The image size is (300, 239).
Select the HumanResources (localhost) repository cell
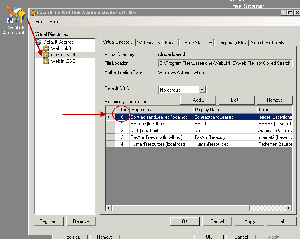point(162,144)
